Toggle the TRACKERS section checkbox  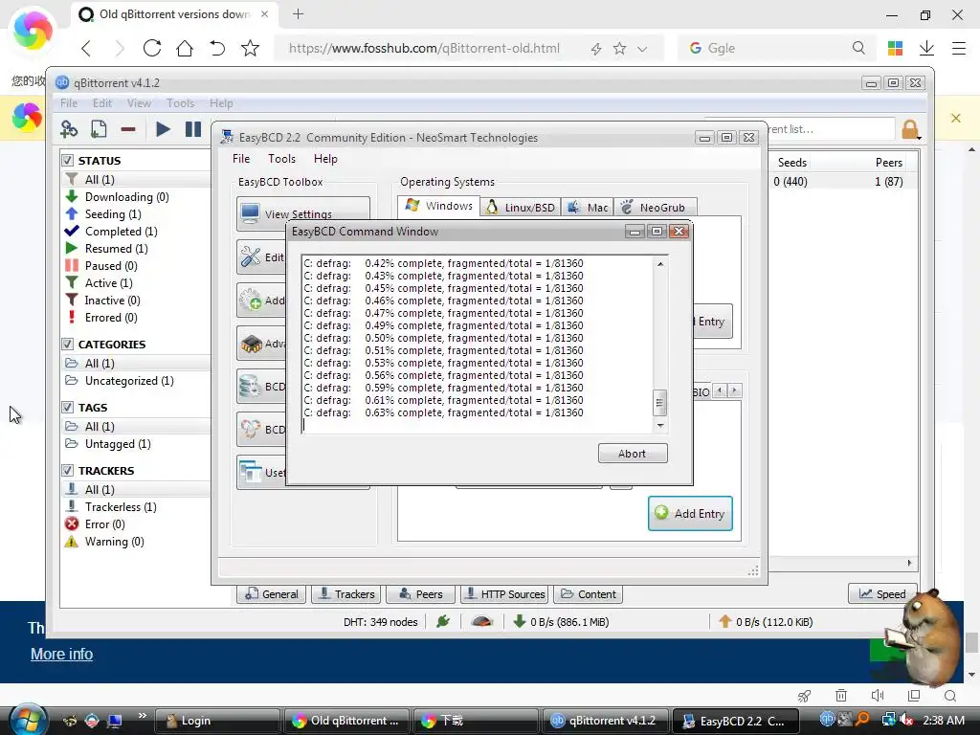pos(68,471)
